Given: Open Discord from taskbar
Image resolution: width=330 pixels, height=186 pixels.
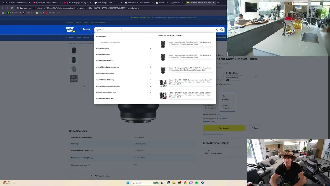Looking at the screenshot, I should point(191,183).
